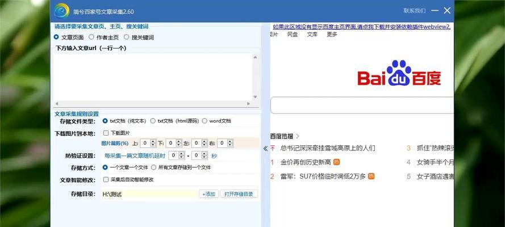Click the URL box horizontal scrollbar left arrow

tap(57, 103)
